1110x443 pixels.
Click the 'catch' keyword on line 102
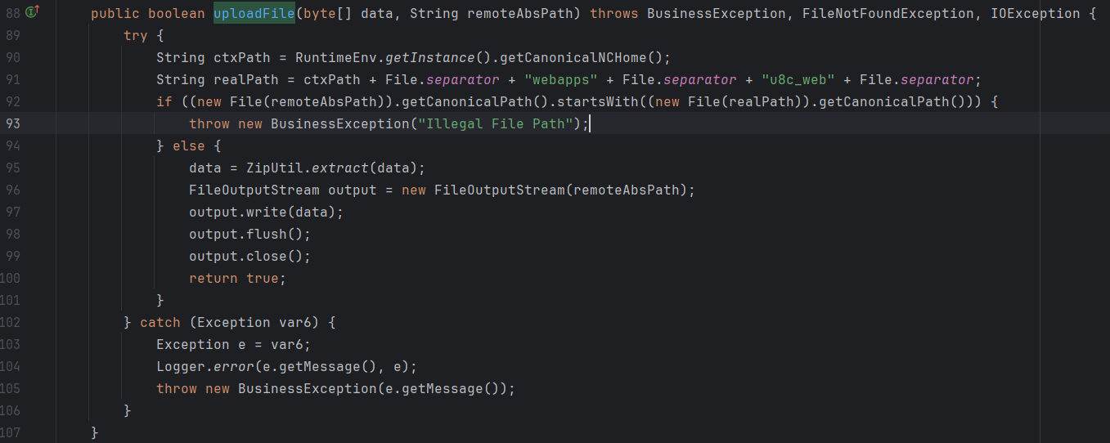click(160, 322)
